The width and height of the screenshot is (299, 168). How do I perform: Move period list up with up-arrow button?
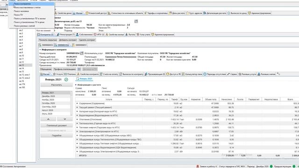tap(48, 119)
